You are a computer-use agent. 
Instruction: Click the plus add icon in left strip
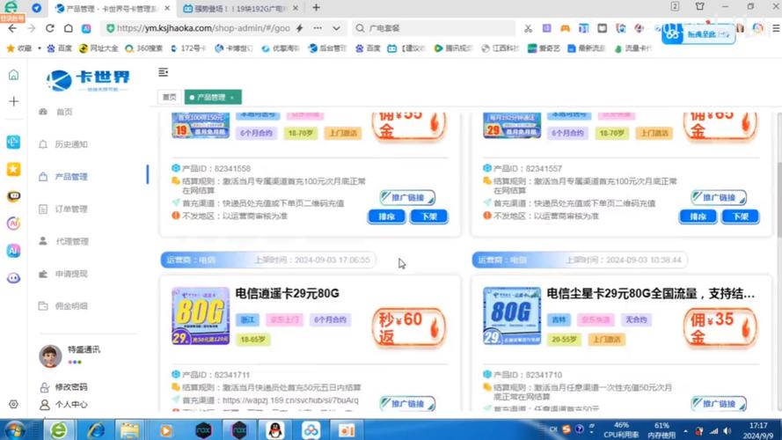point(13,101)
